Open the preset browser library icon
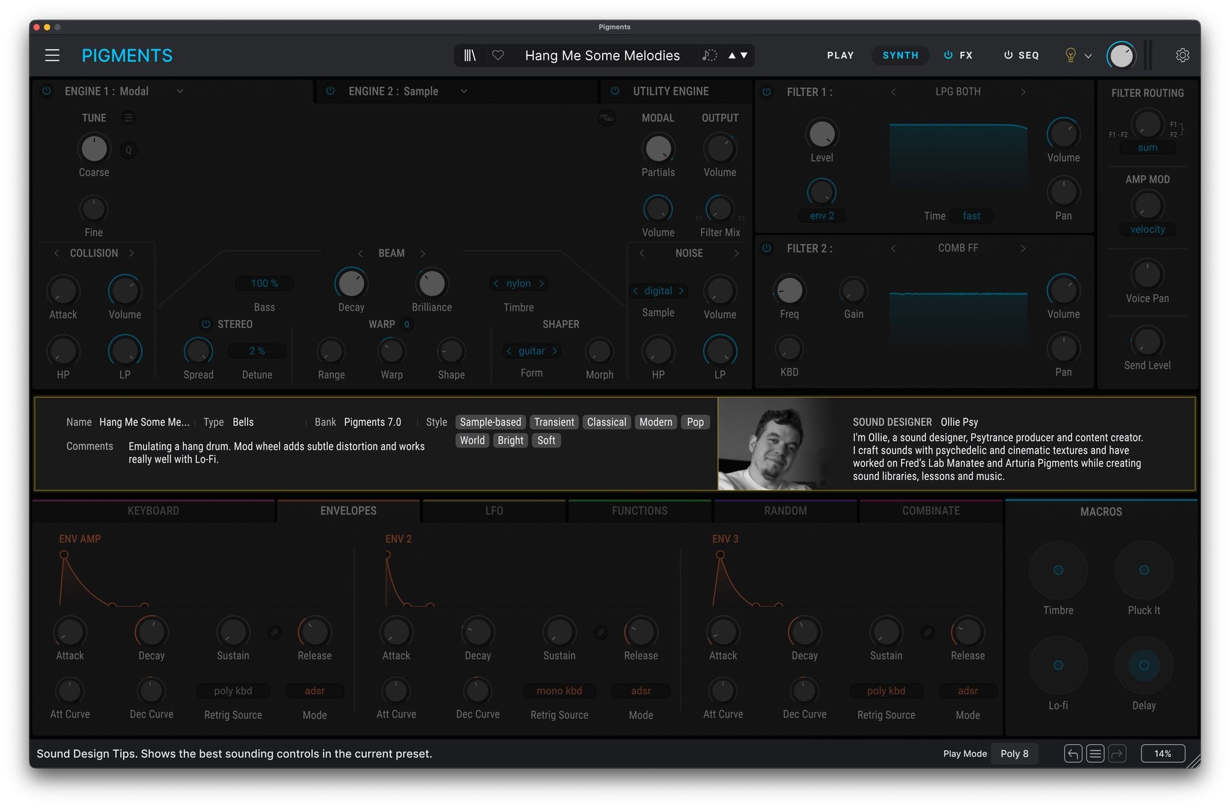Viewport: 1230px width, 807px height. (x=470, y=55)
